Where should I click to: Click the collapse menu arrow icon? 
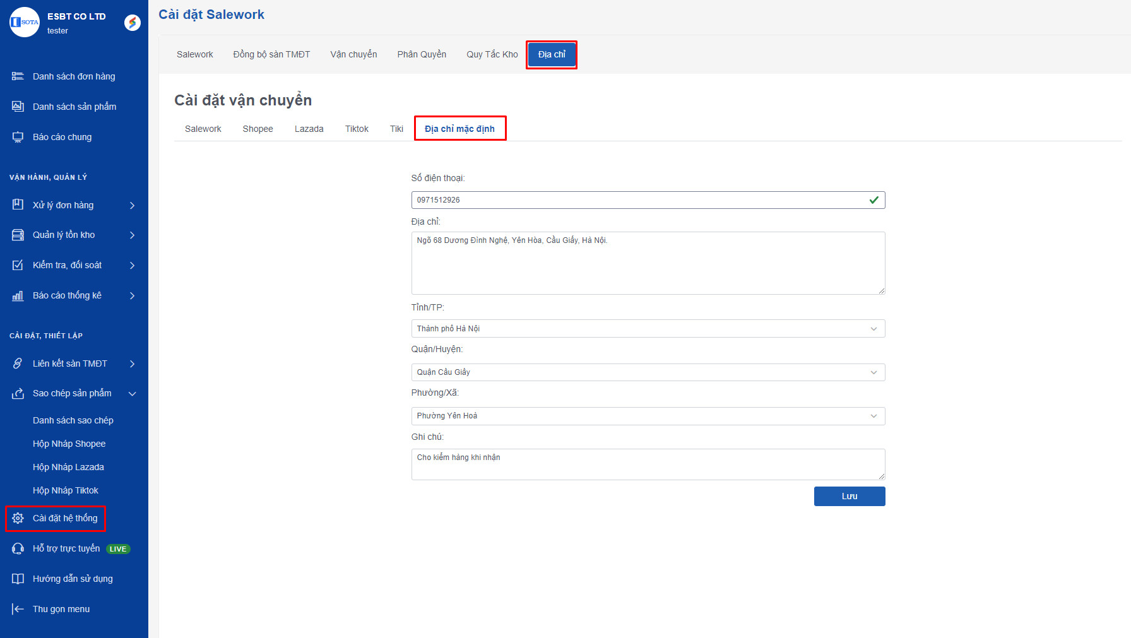18,609
